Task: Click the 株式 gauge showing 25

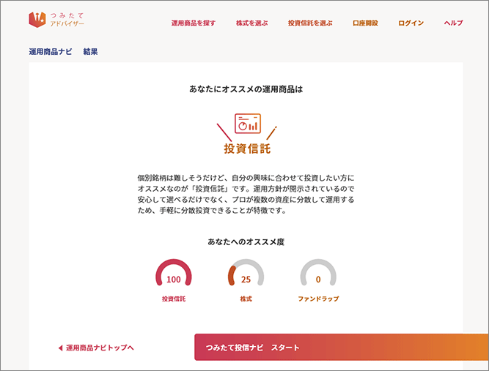Action: [246, 276]
